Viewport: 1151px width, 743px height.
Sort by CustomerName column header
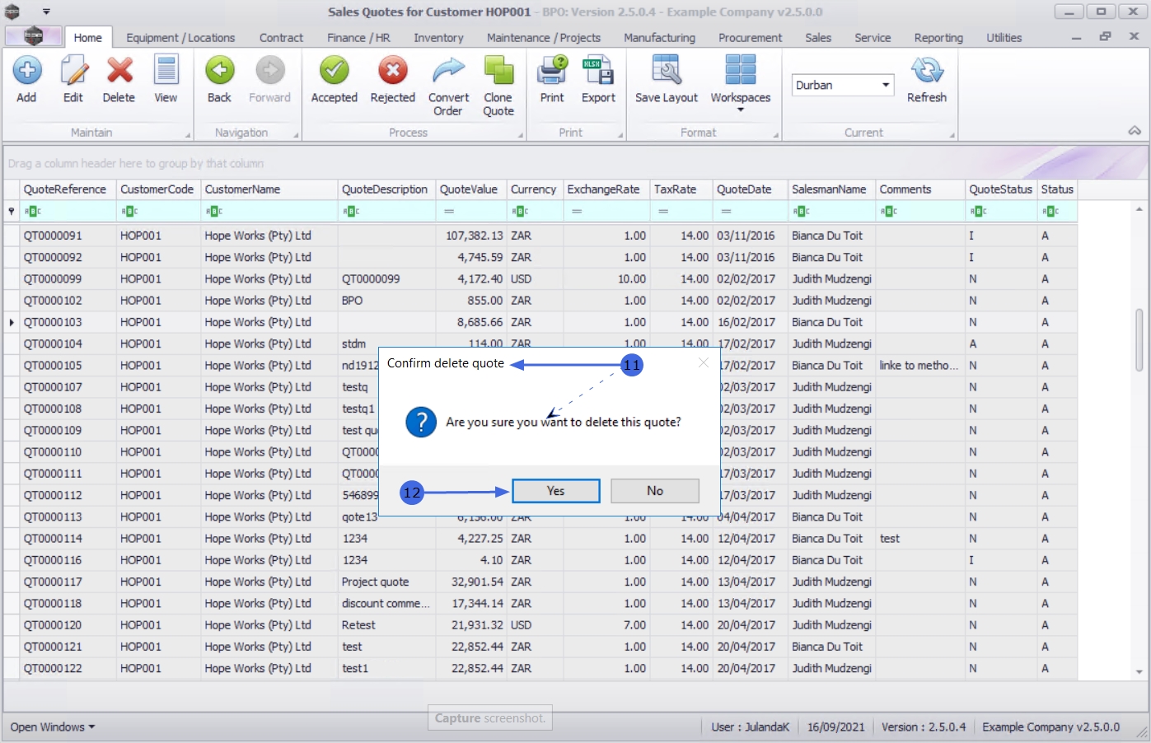coord(269,189)
